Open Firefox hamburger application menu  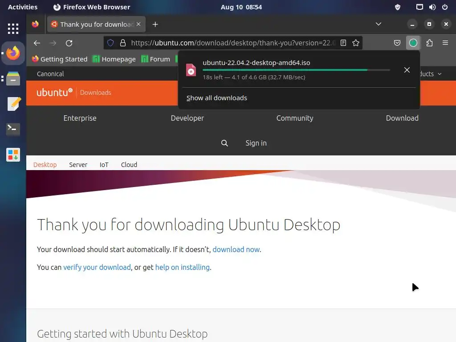click(445, 43)
